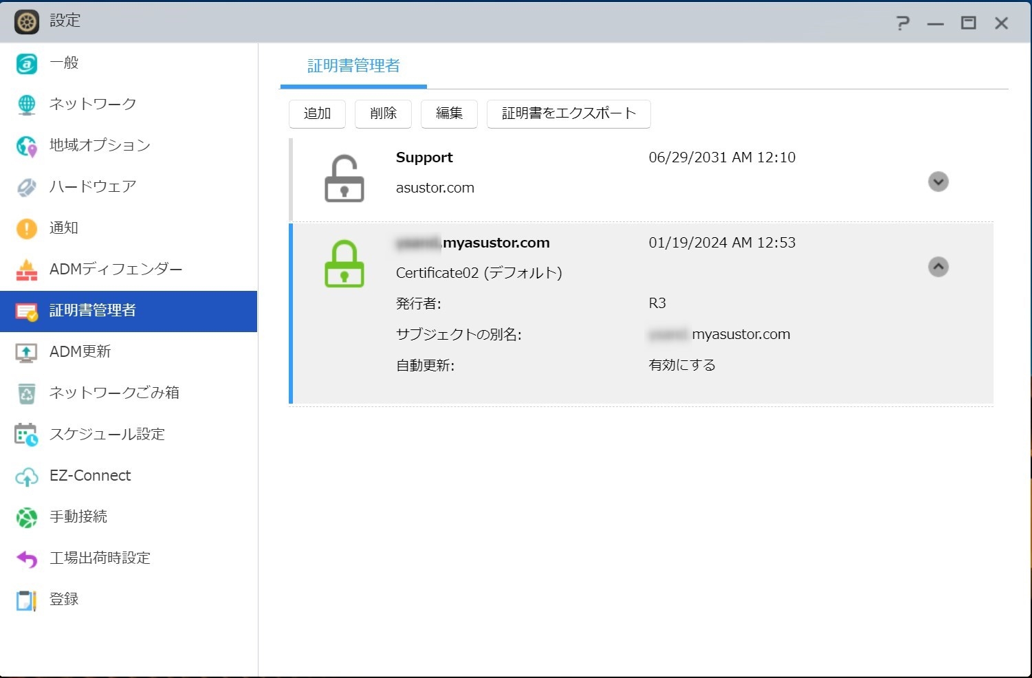Open the Hardware (ハードウェア) icon
1032x678 pixels.
pos(26,187)
